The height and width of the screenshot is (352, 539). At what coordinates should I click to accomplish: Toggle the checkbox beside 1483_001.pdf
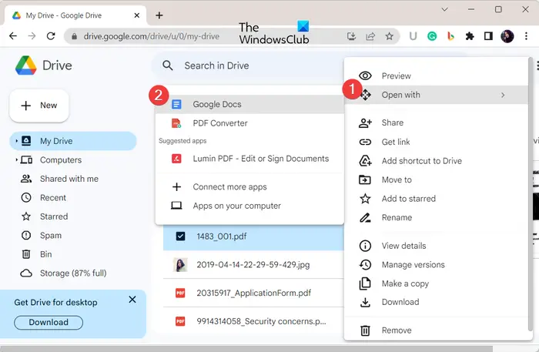point(180,236)
